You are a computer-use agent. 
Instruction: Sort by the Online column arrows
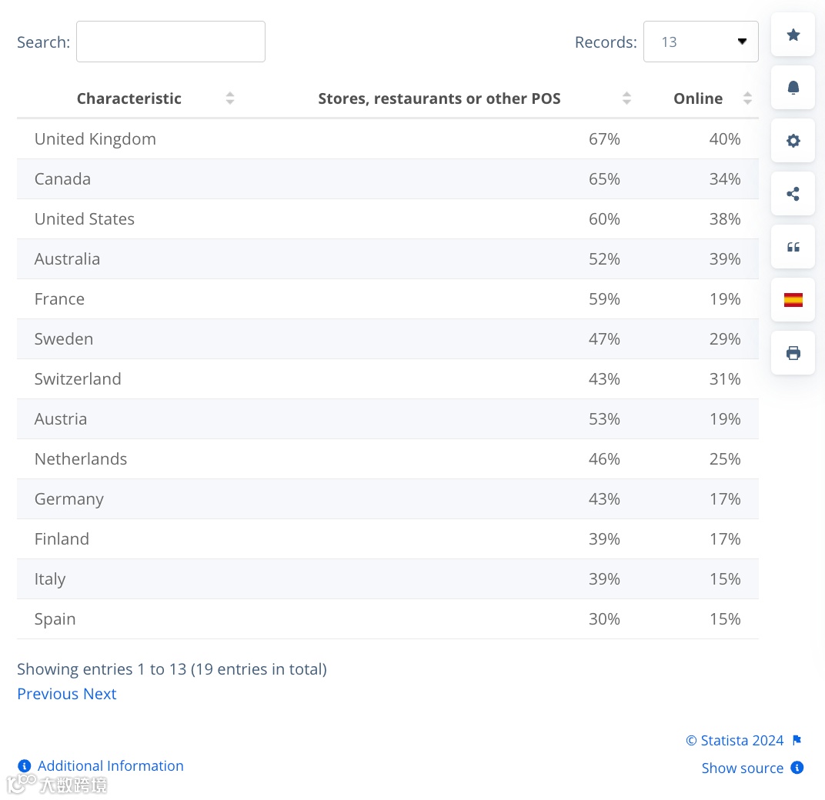pyautogui.click(x=747, y=98)
